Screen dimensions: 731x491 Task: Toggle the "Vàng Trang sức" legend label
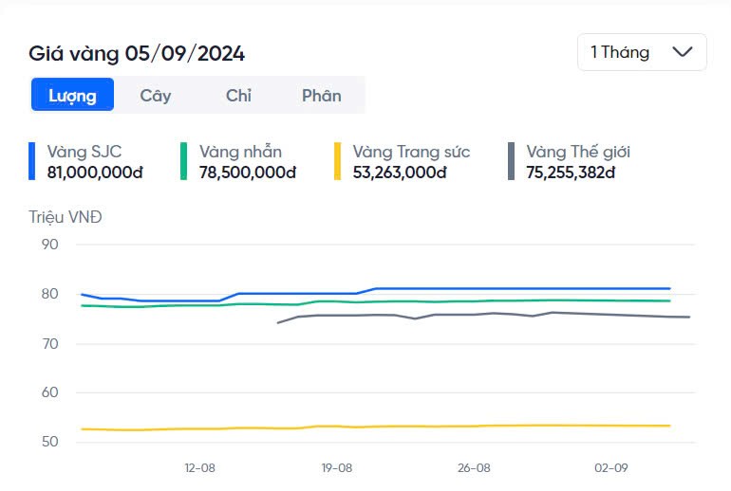(x=410, y=152)
